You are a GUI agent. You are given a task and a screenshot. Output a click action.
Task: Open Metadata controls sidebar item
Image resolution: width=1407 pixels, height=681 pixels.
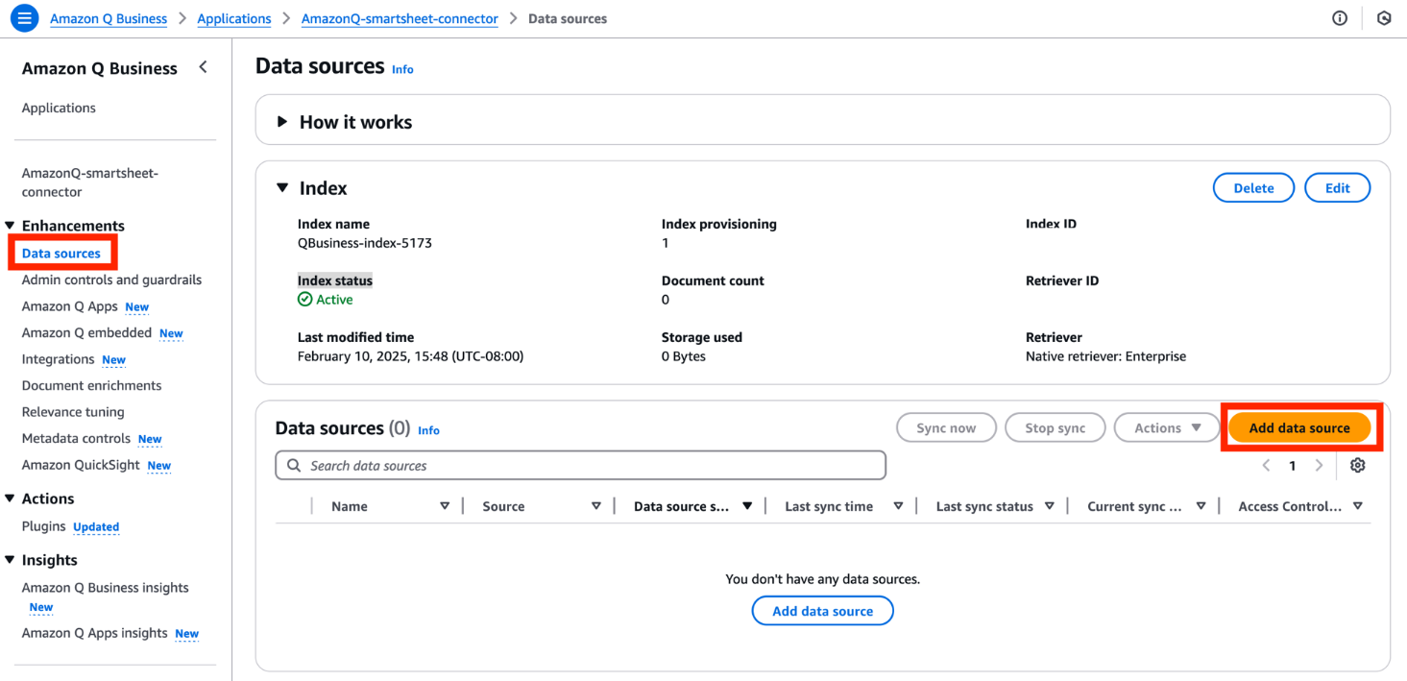tap(76, 438)
